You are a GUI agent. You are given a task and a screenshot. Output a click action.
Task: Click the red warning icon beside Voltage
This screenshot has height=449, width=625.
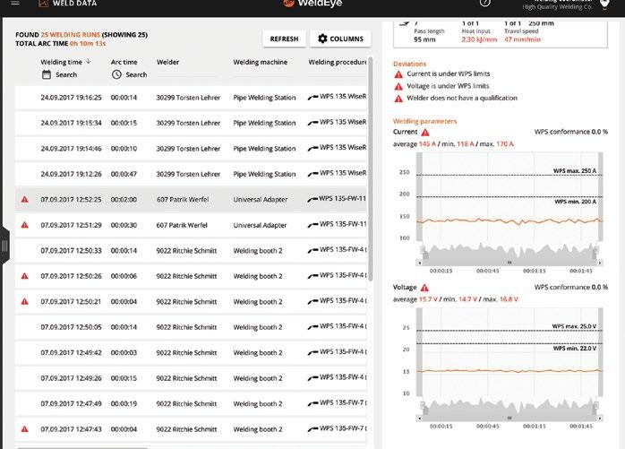click(x=424, y=288)
